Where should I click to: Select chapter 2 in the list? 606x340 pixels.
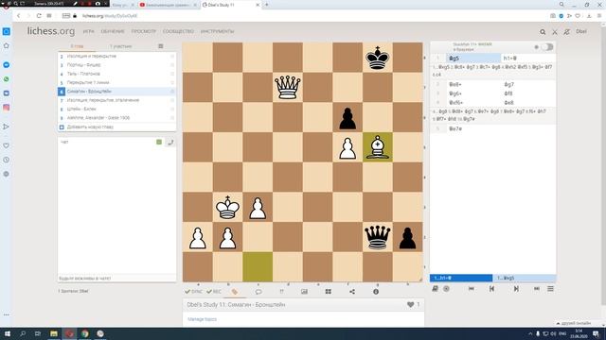[116, 56]
